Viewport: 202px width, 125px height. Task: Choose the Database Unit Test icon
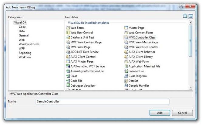pos(68,37)
